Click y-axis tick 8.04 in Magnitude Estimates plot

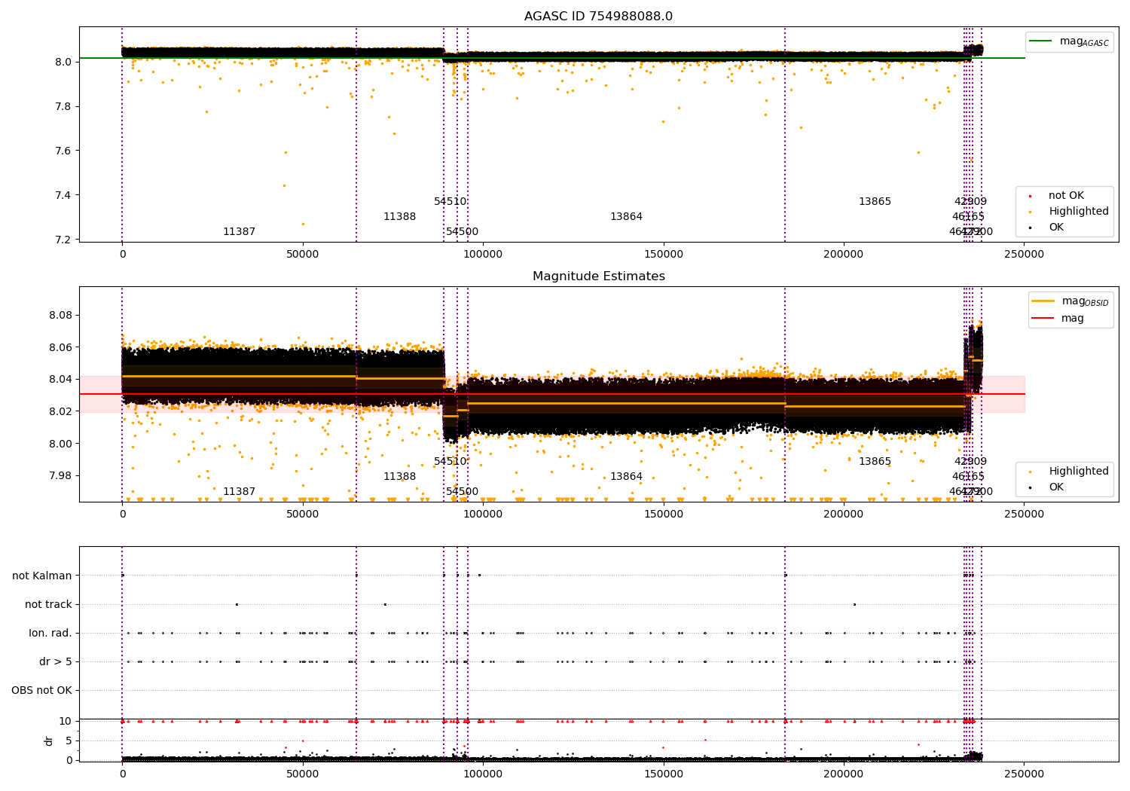tap(60, 380)
